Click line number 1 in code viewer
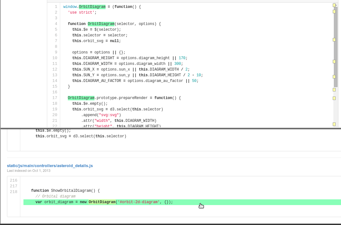 coord(56,7)
